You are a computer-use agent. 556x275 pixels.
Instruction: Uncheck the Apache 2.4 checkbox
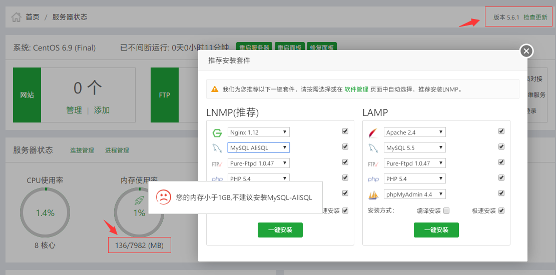tap(501, 131)
